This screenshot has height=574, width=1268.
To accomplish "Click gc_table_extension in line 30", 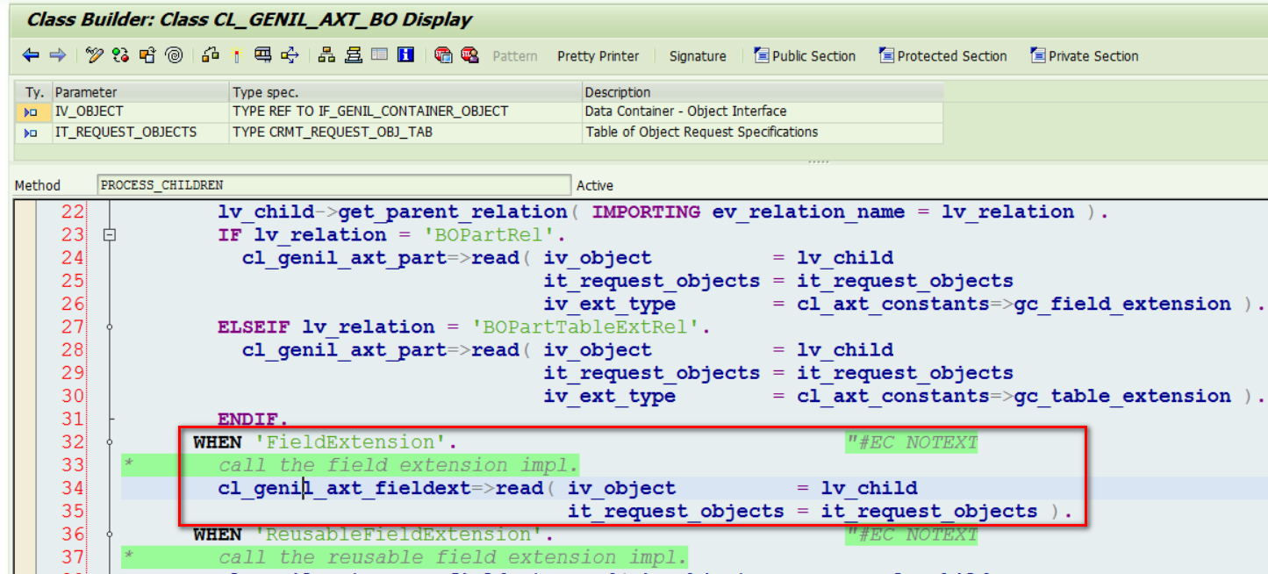I will [x=1121, y=396].
